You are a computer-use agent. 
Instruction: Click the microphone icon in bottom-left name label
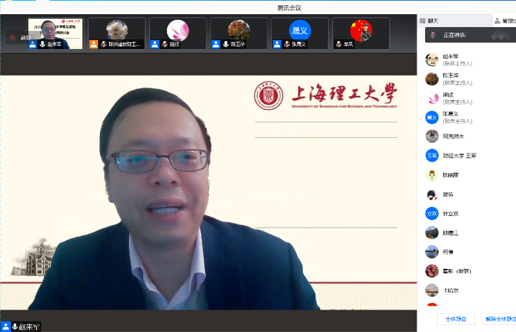click(x=14, y=327)
